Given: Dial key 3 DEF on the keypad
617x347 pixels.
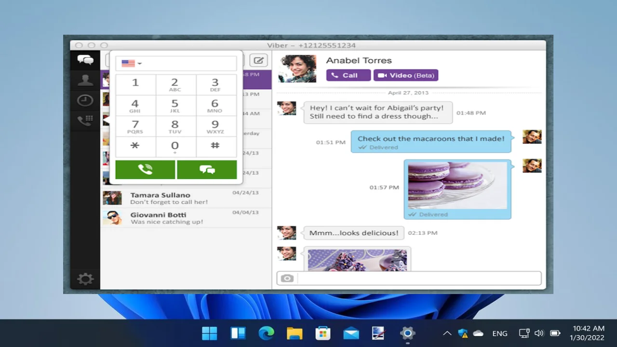Looking at the screenshot, I should (216, 84).
